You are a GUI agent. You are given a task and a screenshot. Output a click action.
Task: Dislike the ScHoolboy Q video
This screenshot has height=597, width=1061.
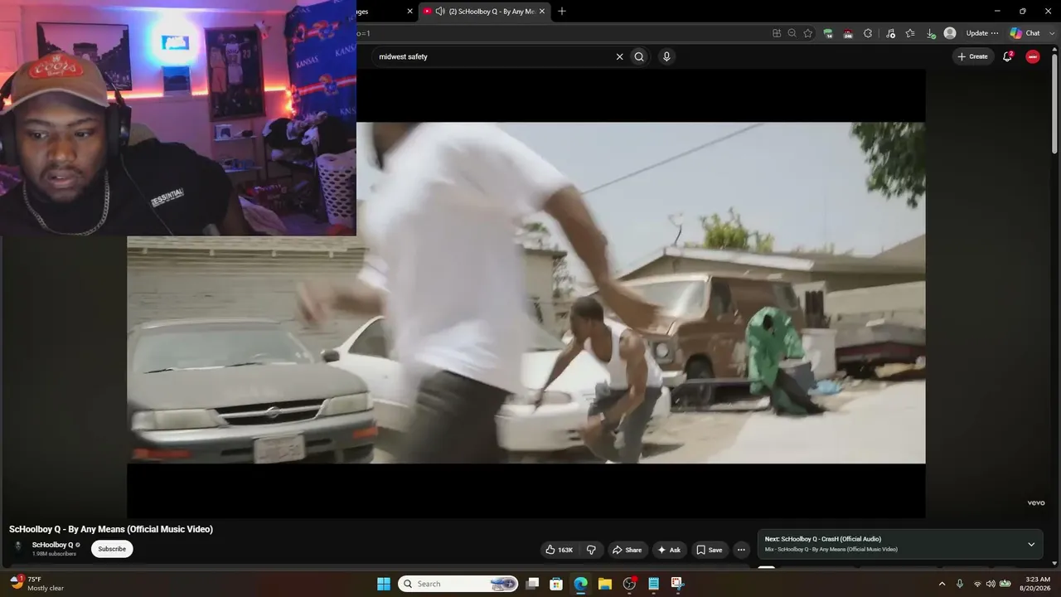point(591,550)
